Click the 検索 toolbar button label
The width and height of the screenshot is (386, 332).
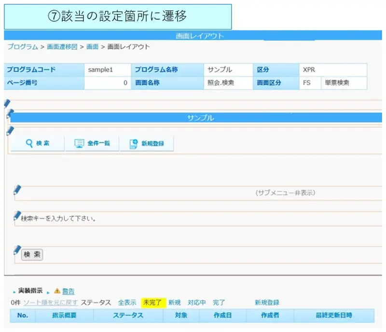[x=43, y=143]
